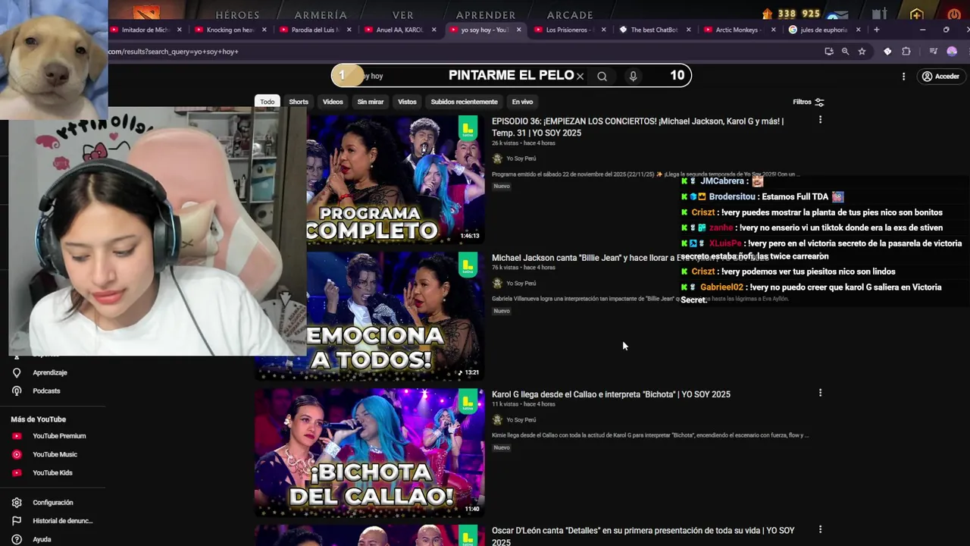The width and height of the screenshot is (970, 546).
Task: Open Configuración gear in the sidebar
Action: [17, 502]
